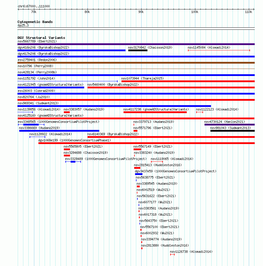
Task: Open nsv1073944 (Thareja2015) label
Action: pyautogui.click(x=142, y=79)
